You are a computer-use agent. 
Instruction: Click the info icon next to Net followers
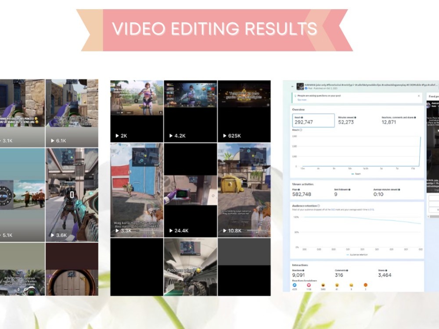click(x=349, y=190)
